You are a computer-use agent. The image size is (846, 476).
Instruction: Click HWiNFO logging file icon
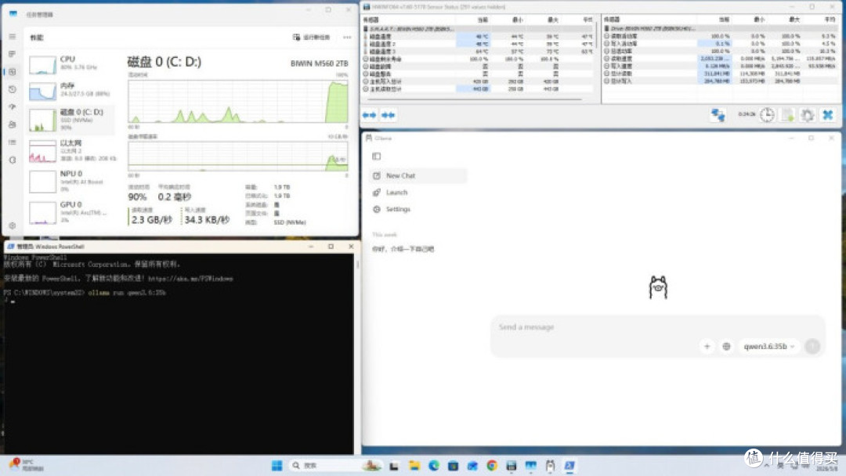tap(788, 115)
